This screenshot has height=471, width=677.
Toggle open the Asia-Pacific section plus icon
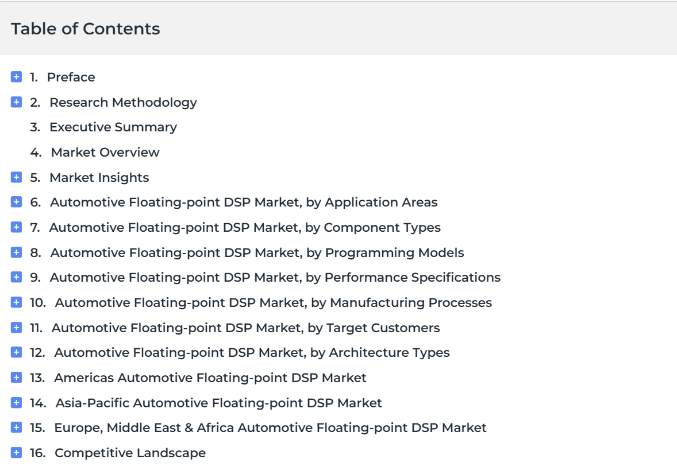(17, 403)
